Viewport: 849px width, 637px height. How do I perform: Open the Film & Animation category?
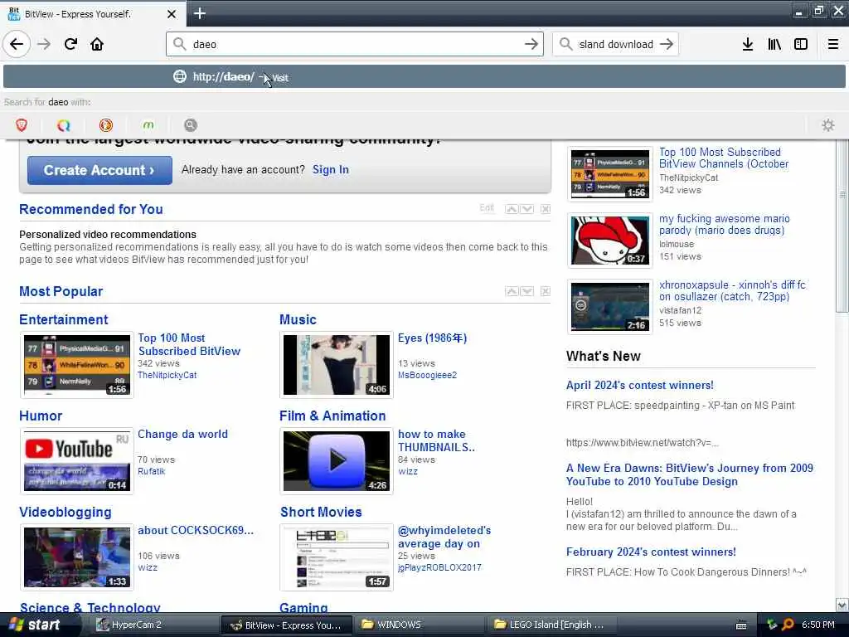332,416
